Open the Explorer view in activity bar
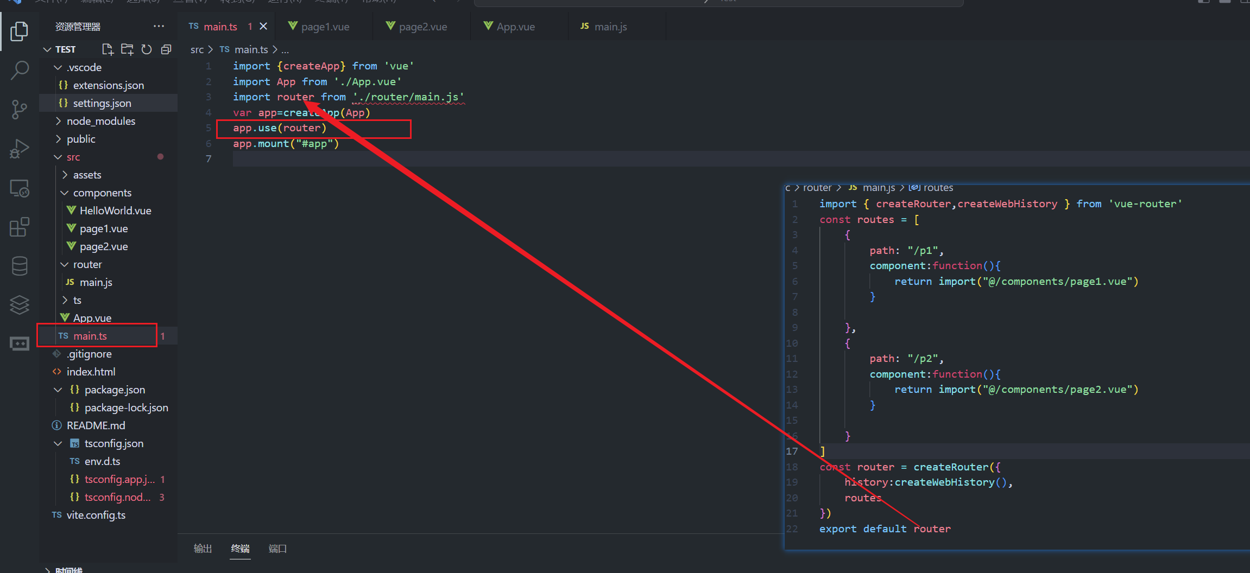The image size is (1250, 573). click(x=20, y=31)
